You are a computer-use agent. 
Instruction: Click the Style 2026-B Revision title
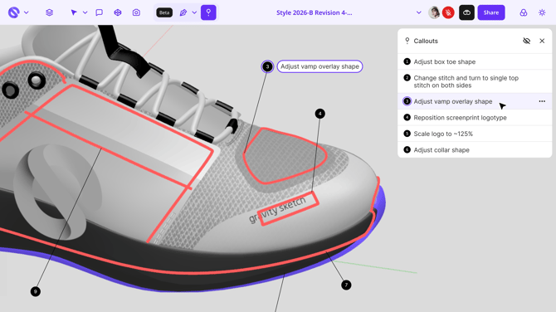[315, 12]
